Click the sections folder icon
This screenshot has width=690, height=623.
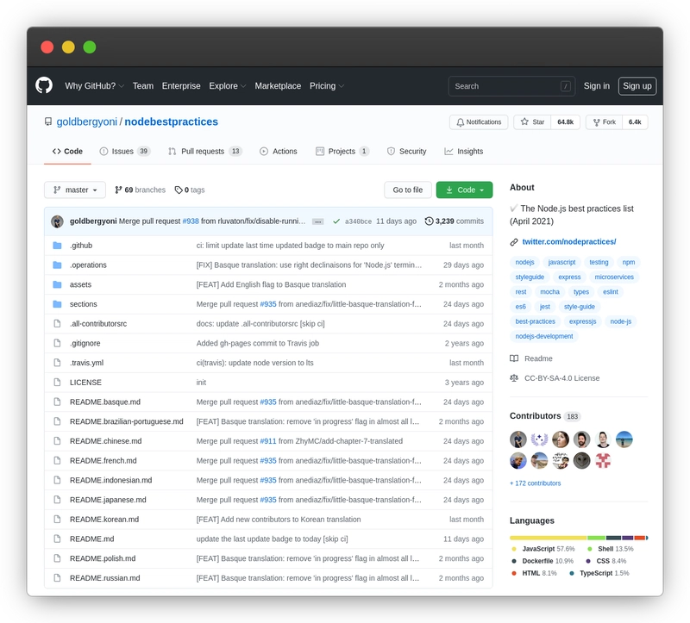coord(57,304)
